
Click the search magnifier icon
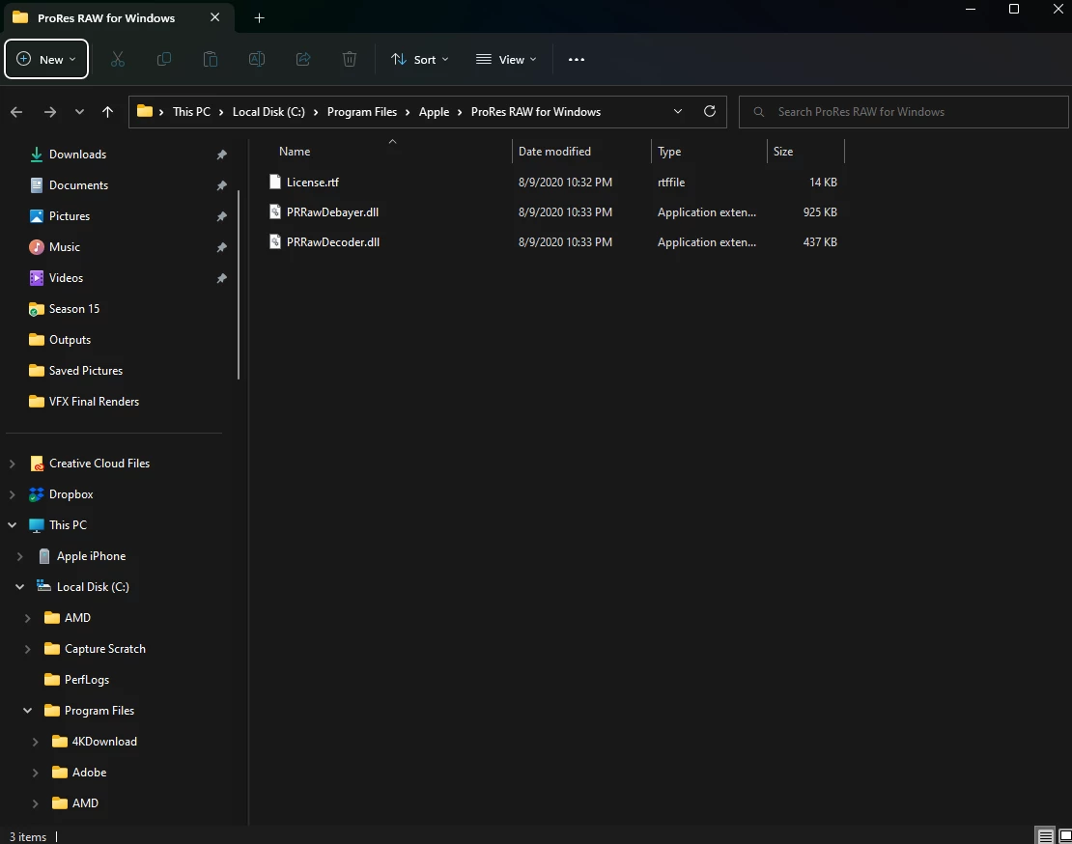[x=759, y=112]
